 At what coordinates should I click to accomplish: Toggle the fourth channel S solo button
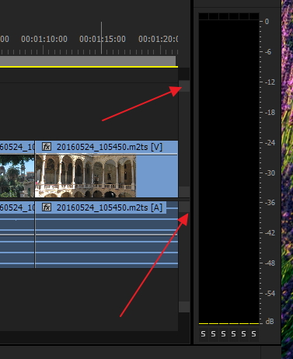click(233, 334)
